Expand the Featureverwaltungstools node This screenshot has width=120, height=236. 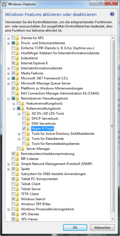14,104
